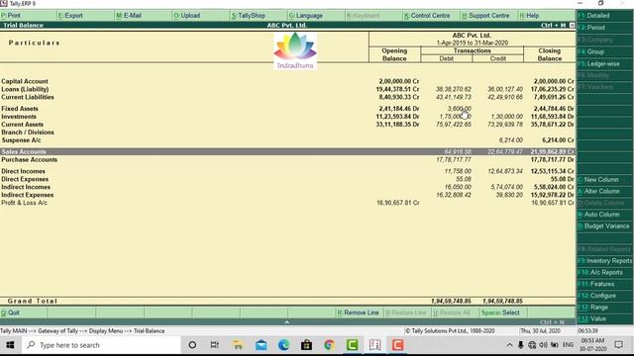Open the red Camtasia recorder taskbar icon
Screen dimensions: 634x356
coord(398,345)
